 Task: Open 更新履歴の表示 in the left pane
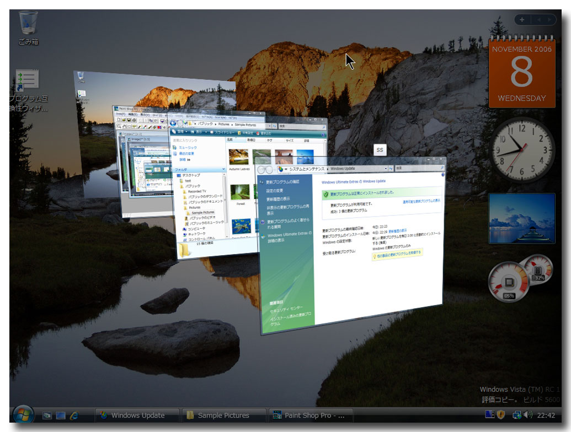(x=278, y=199)
